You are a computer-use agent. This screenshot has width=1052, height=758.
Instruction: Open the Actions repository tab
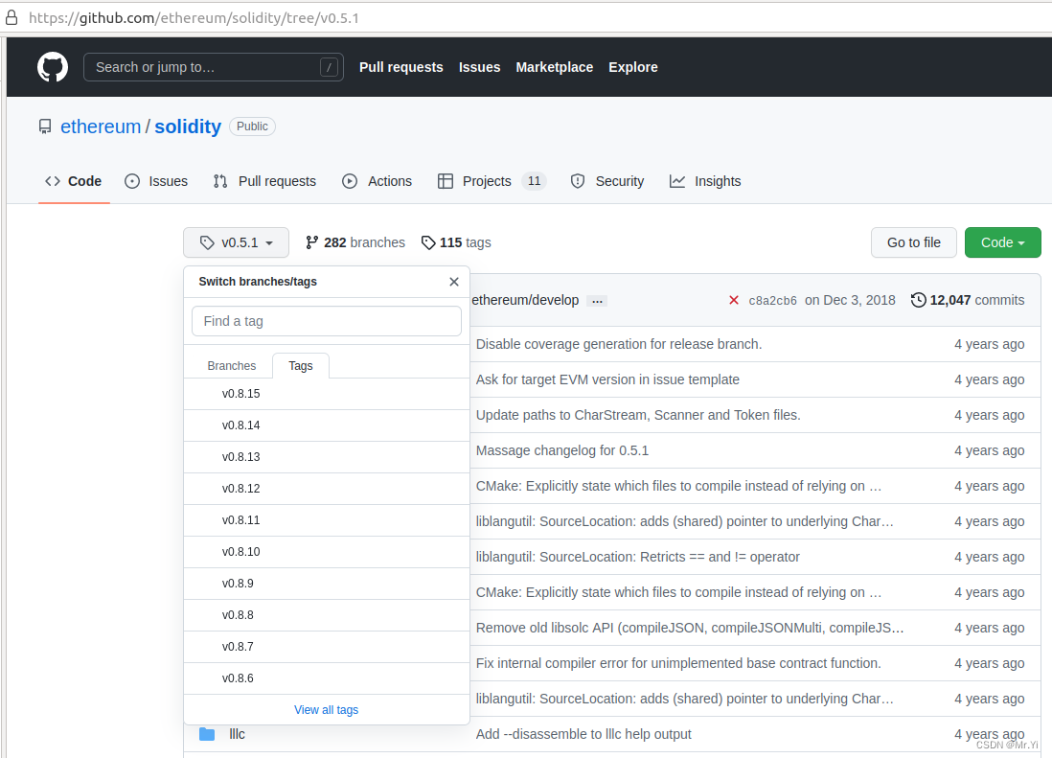tap(377, 181)
